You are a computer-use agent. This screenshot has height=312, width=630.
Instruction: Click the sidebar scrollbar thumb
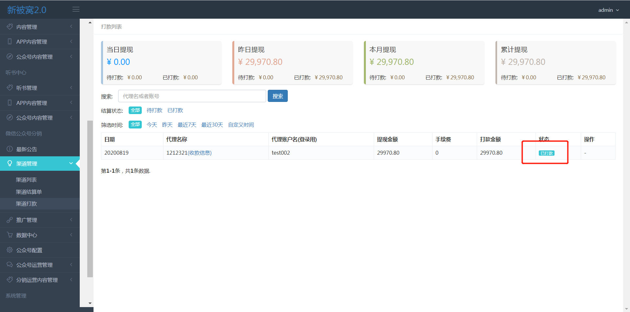pyautogui.click(x=90, y=199)
